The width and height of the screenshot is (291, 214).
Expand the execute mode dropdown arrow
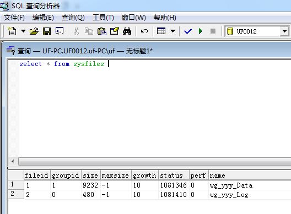(173, 31)
